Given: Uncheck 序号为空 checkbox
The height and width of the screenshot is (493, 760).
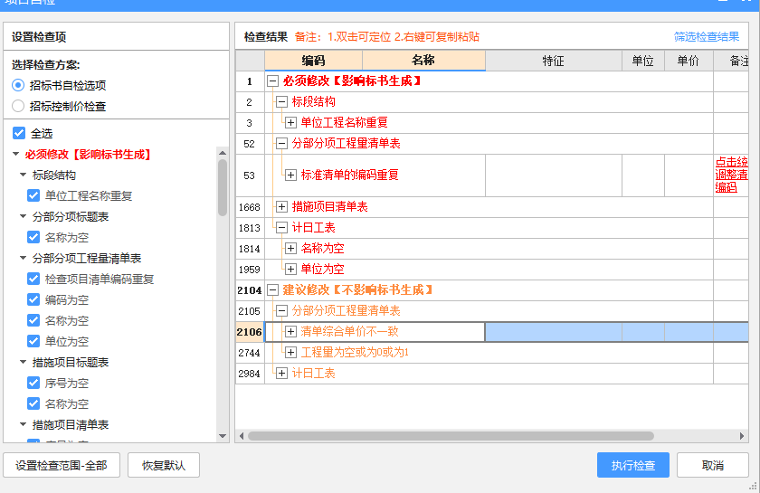Looking at the screenshot, I should pos(33,383).
